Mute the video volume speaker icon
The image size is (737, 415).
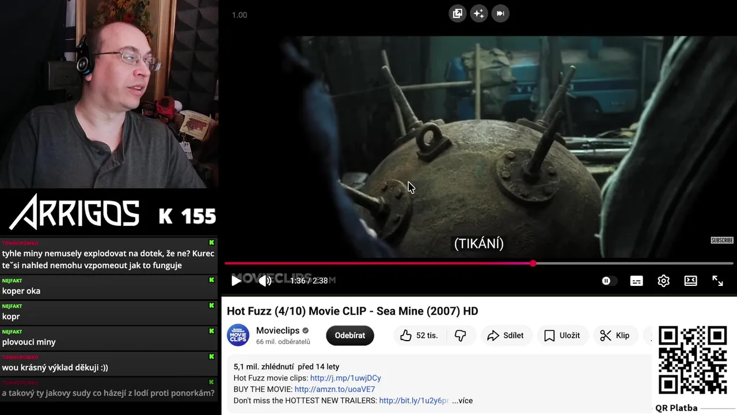click(265, 281)
